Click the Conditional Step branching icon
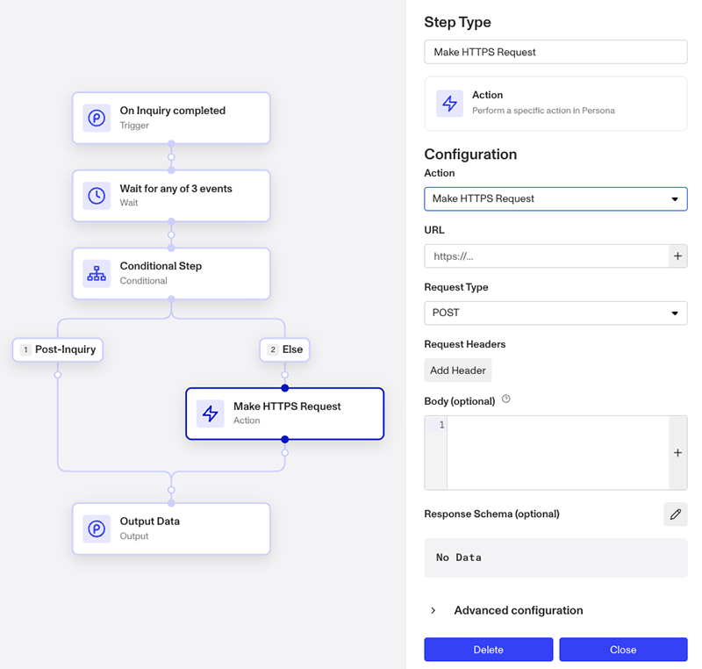The width and height of the screenshot is (702, 669). coord(97,273)
